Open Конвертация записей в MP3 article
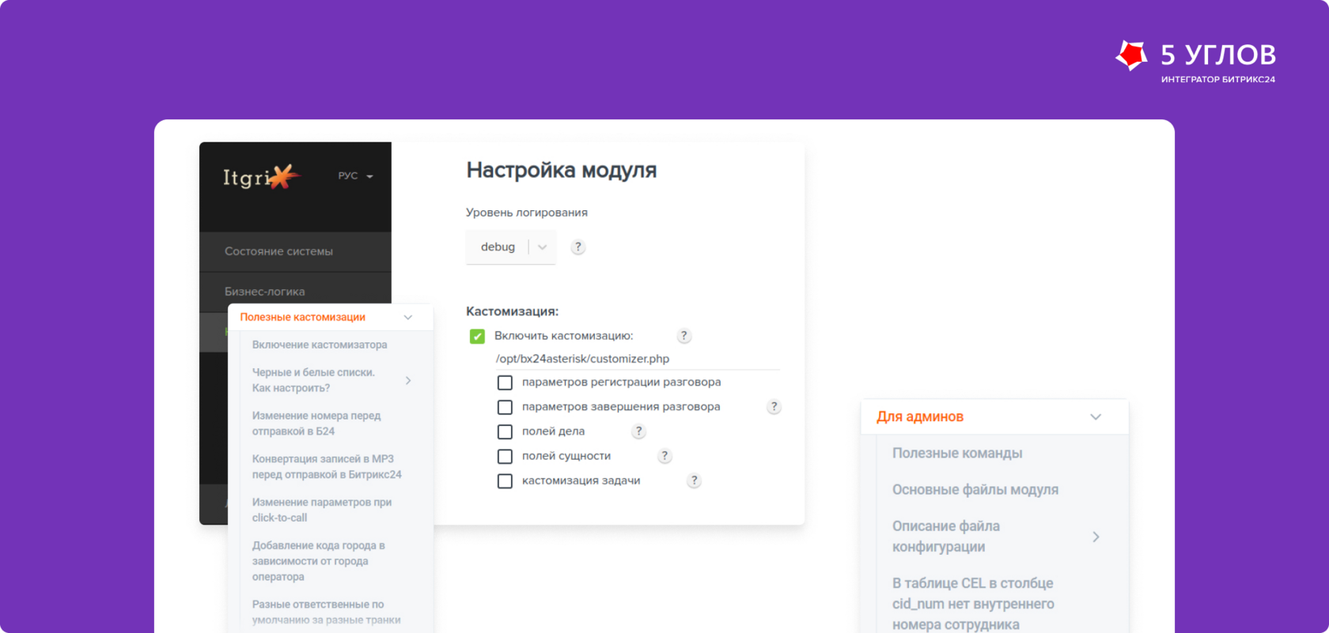1329x633 pixels. click(x=327, y=467)
